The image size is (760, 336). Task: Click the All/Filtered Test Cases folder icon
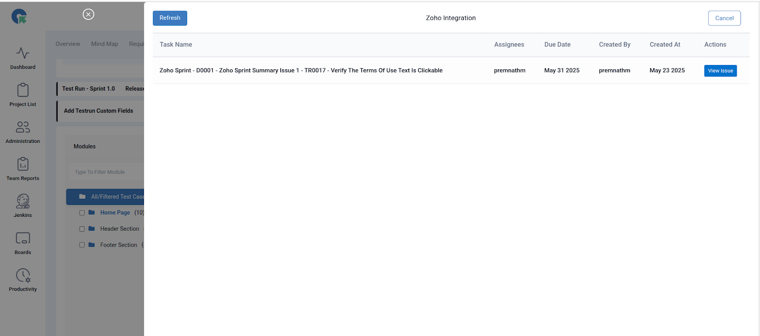[82, 196]
